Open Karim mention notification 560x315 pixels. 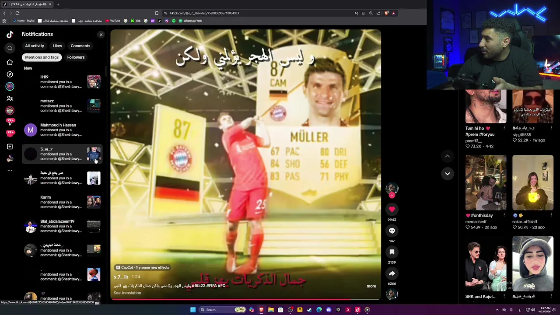(62, 202)
